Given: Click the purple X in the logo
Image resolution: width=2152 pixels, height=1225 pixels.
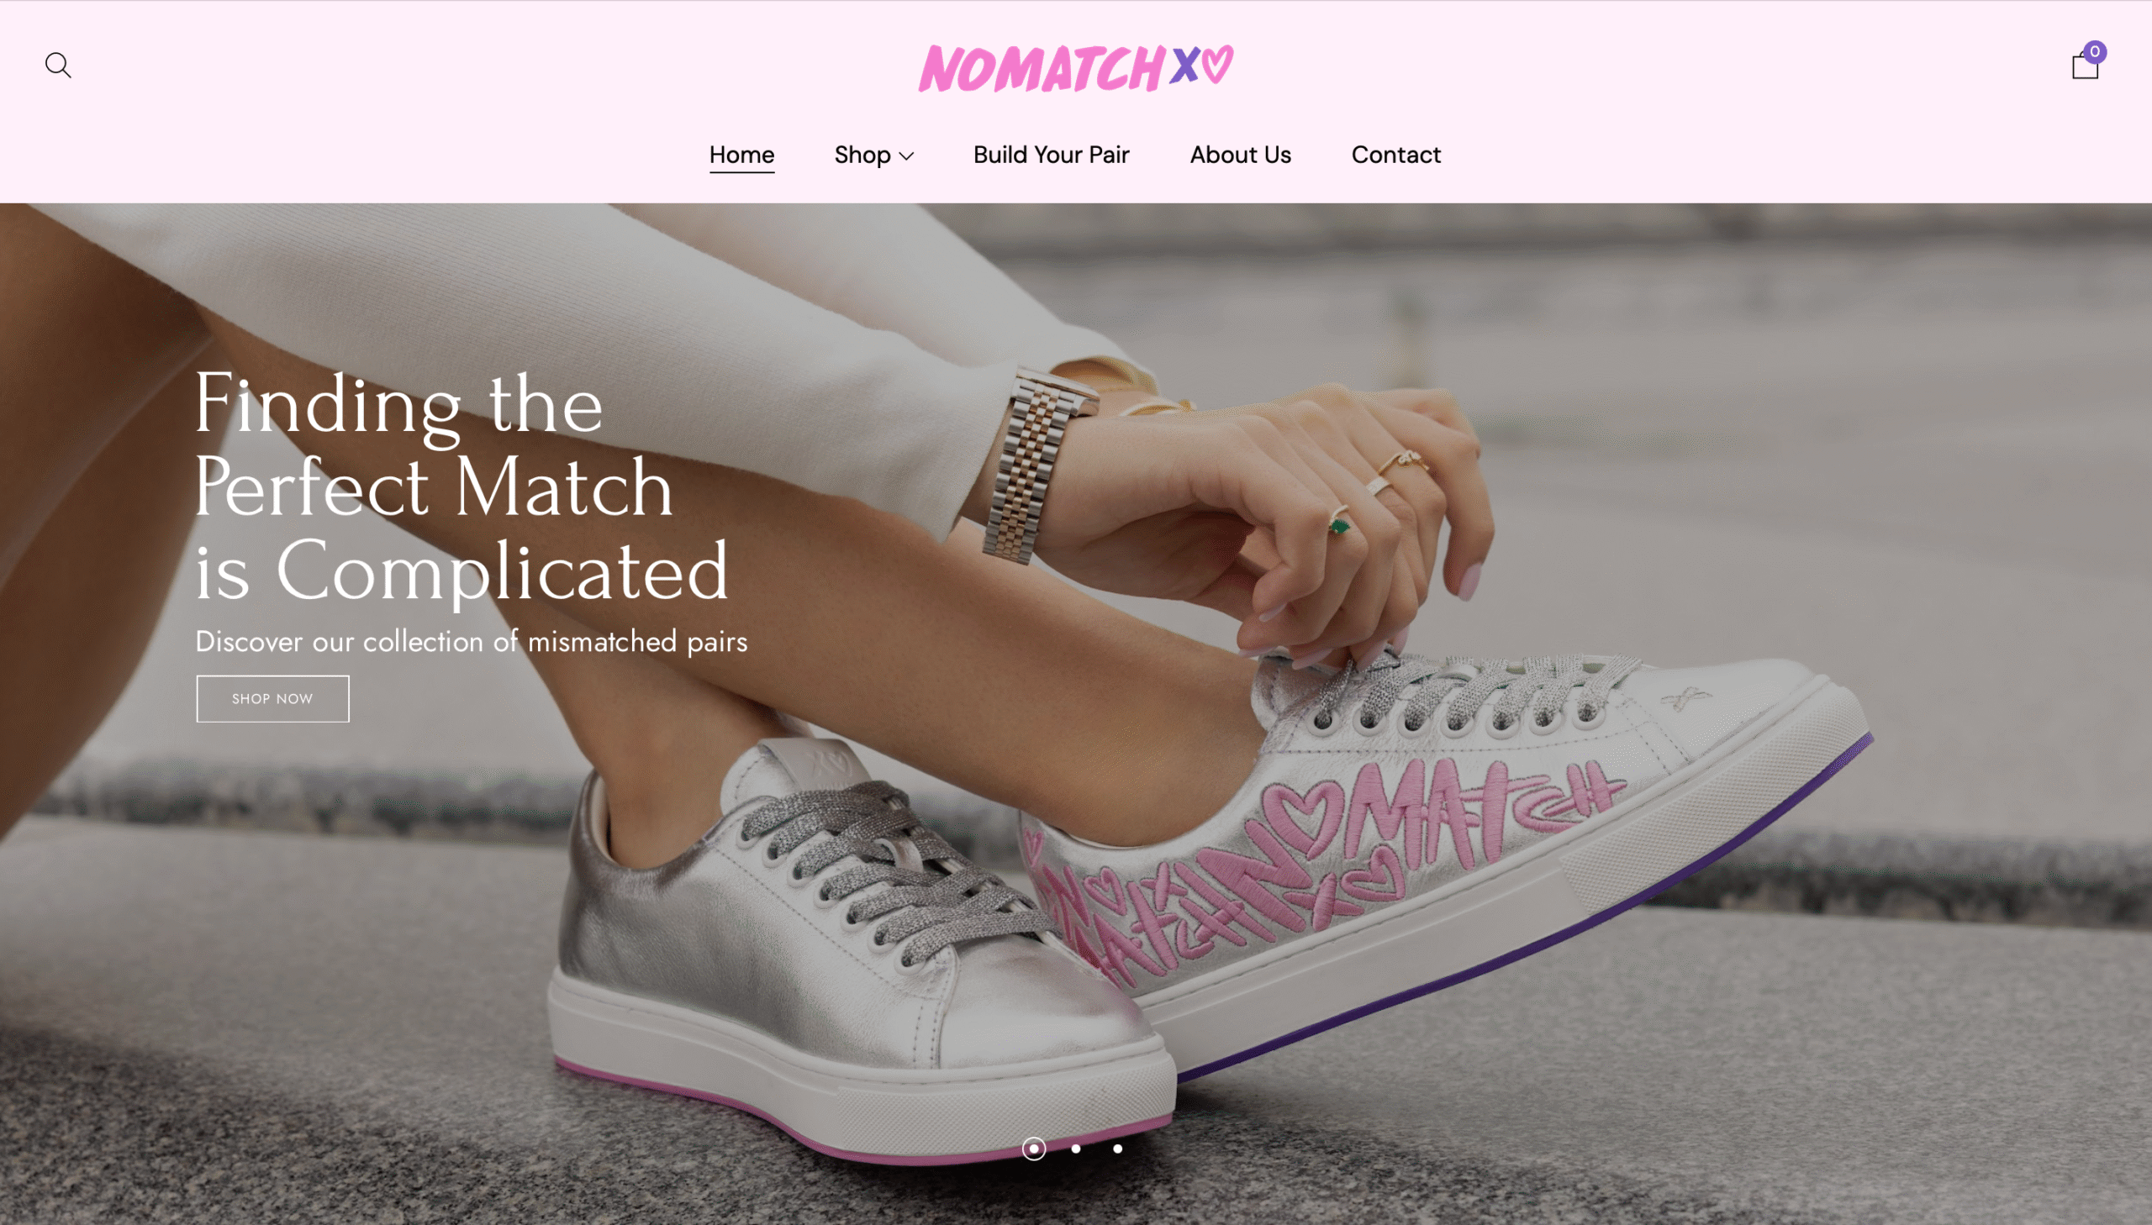Looking at the screenshot, I should 1185,65.
